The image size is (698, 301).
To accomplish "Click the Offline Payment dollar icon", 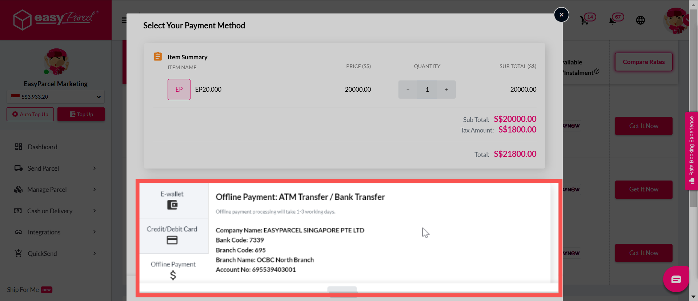I will click(173, 275).
